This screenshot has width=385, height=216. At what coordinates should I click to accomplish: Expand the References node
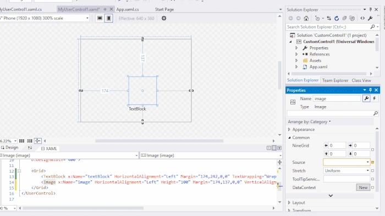(296, 54)
